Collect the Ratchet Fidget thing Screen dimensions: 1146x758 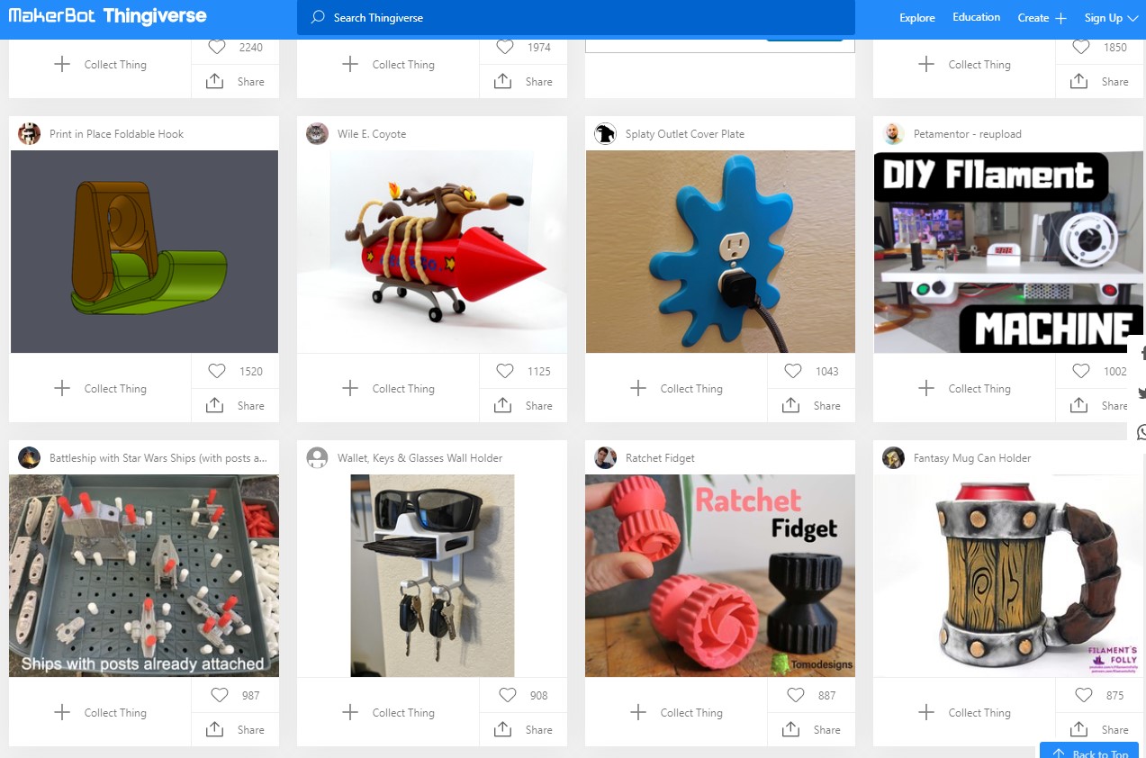tap(676, 712)
